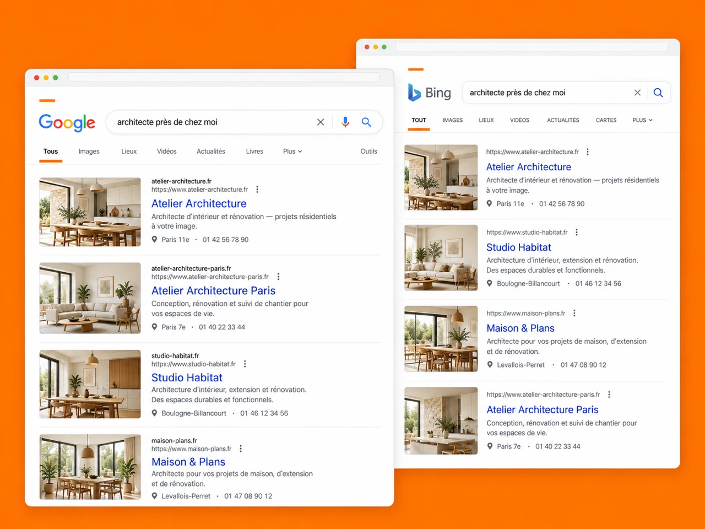Viewport: 705px width, 529px height.
Task: Expand the Bing PLUS dropdown
Action: [642, 120]
